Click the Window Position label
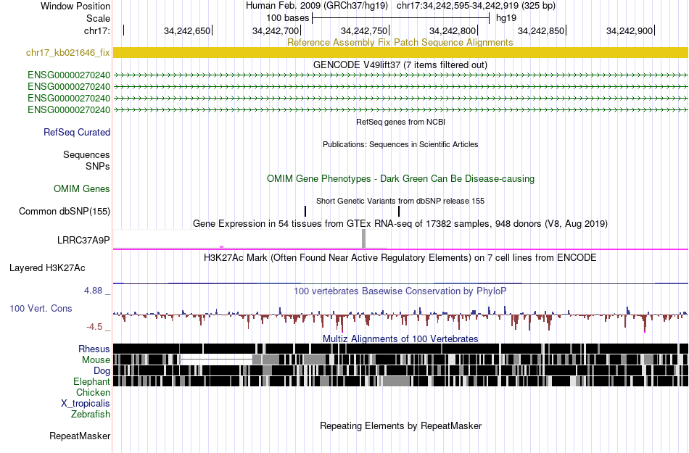This screenshot has width=689, height=453. point(75,6)
